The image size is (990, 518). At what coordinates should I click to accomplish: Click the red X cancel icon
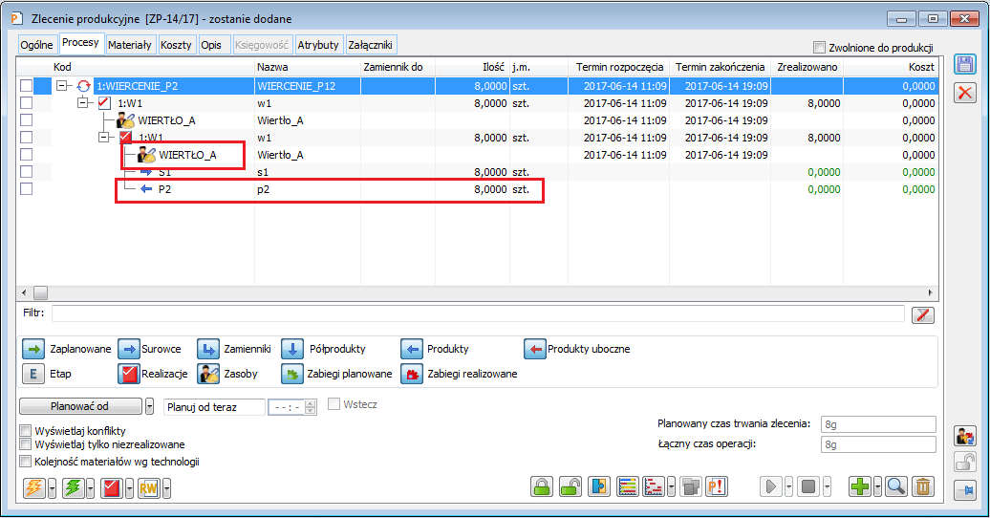point(965,93)
